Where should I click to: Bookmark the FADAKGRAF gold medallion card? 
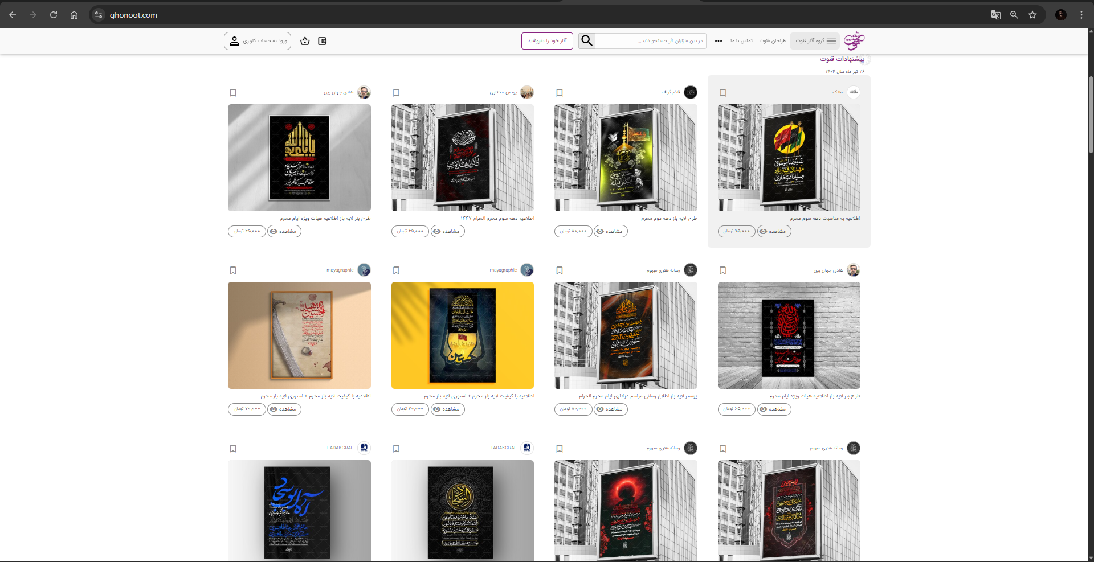point(397,449)
